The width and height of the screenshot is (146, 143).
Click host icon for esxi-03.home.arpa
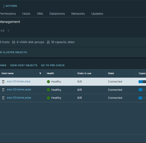pos(3,98)
